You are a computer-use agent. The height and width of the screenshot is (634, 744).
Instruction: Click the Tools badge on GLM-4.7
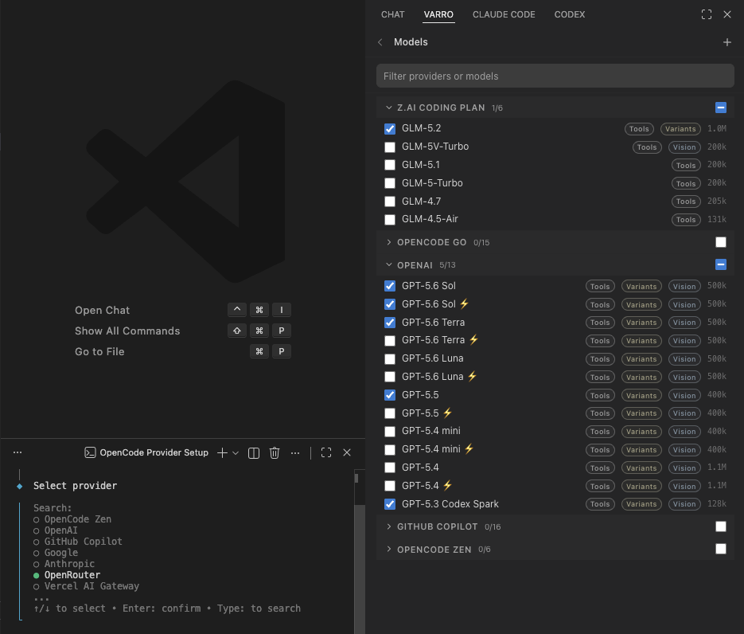(686, 202)
